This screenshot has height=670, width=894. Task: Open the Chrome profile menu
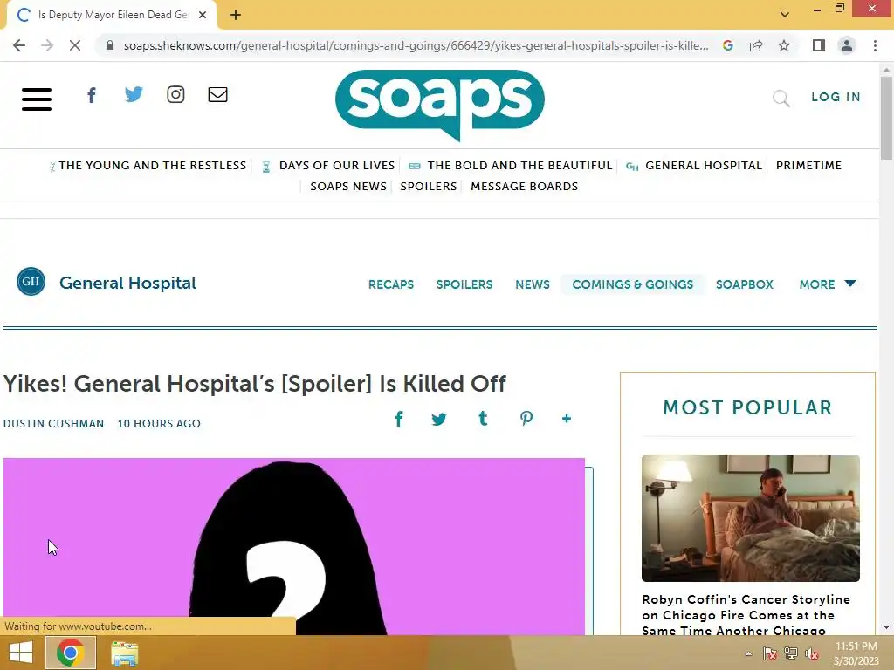point(847,45)
